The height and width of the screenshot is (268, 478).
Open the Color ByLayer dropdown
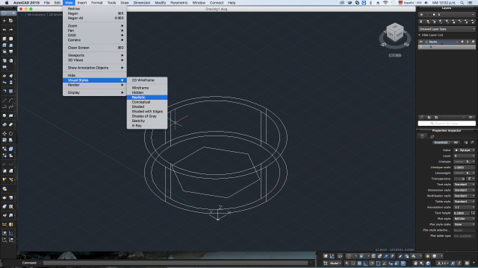click(465, 150)
